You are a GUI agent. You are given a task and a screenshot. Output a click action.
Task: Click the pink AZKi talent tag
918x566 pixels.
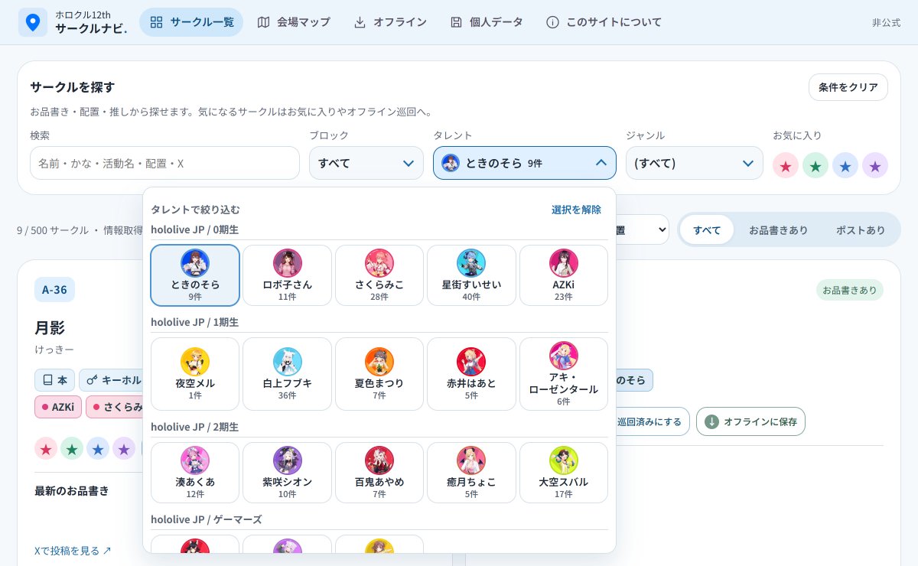pyautogui.click(x=58, y=407)
